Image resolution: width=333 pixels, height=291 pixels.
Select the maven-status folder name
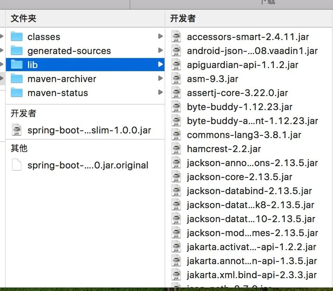tap(58, 93)
